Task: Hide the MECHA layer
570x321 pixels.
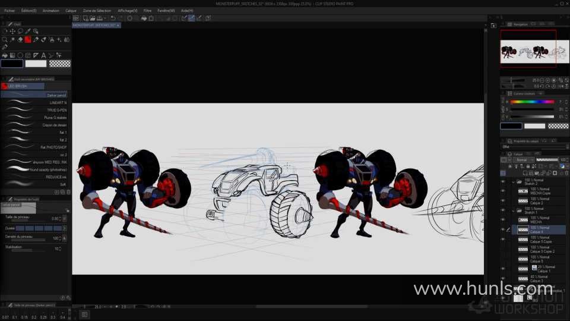Action: coord(503,220)
